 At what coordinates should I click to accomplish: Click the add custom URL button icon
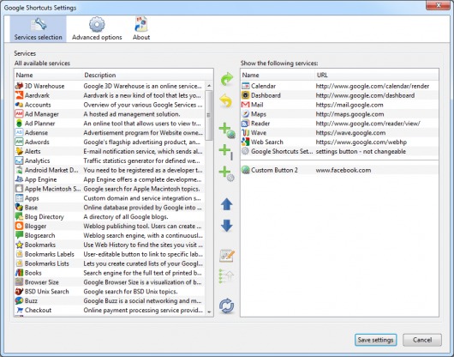[227, 130]
